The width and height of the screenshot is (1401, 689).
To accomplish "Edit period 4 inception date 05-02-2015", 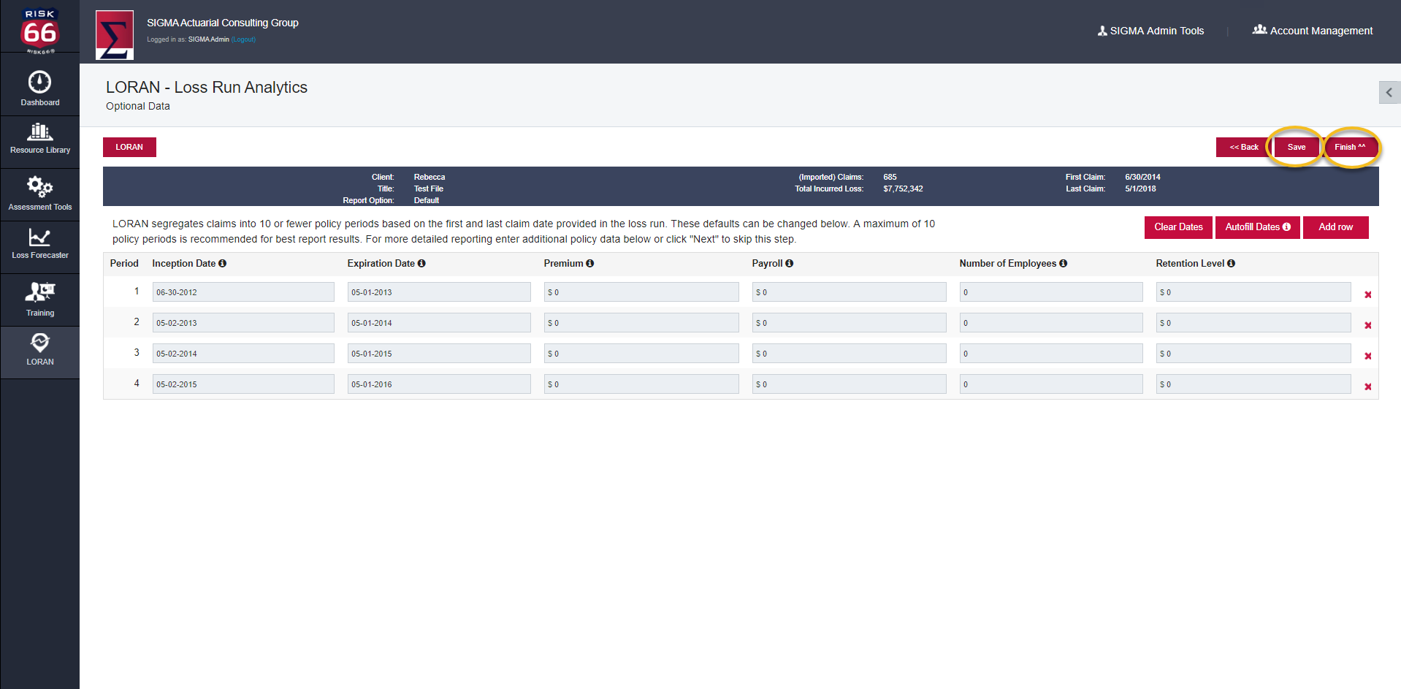I will pos(243,384).
